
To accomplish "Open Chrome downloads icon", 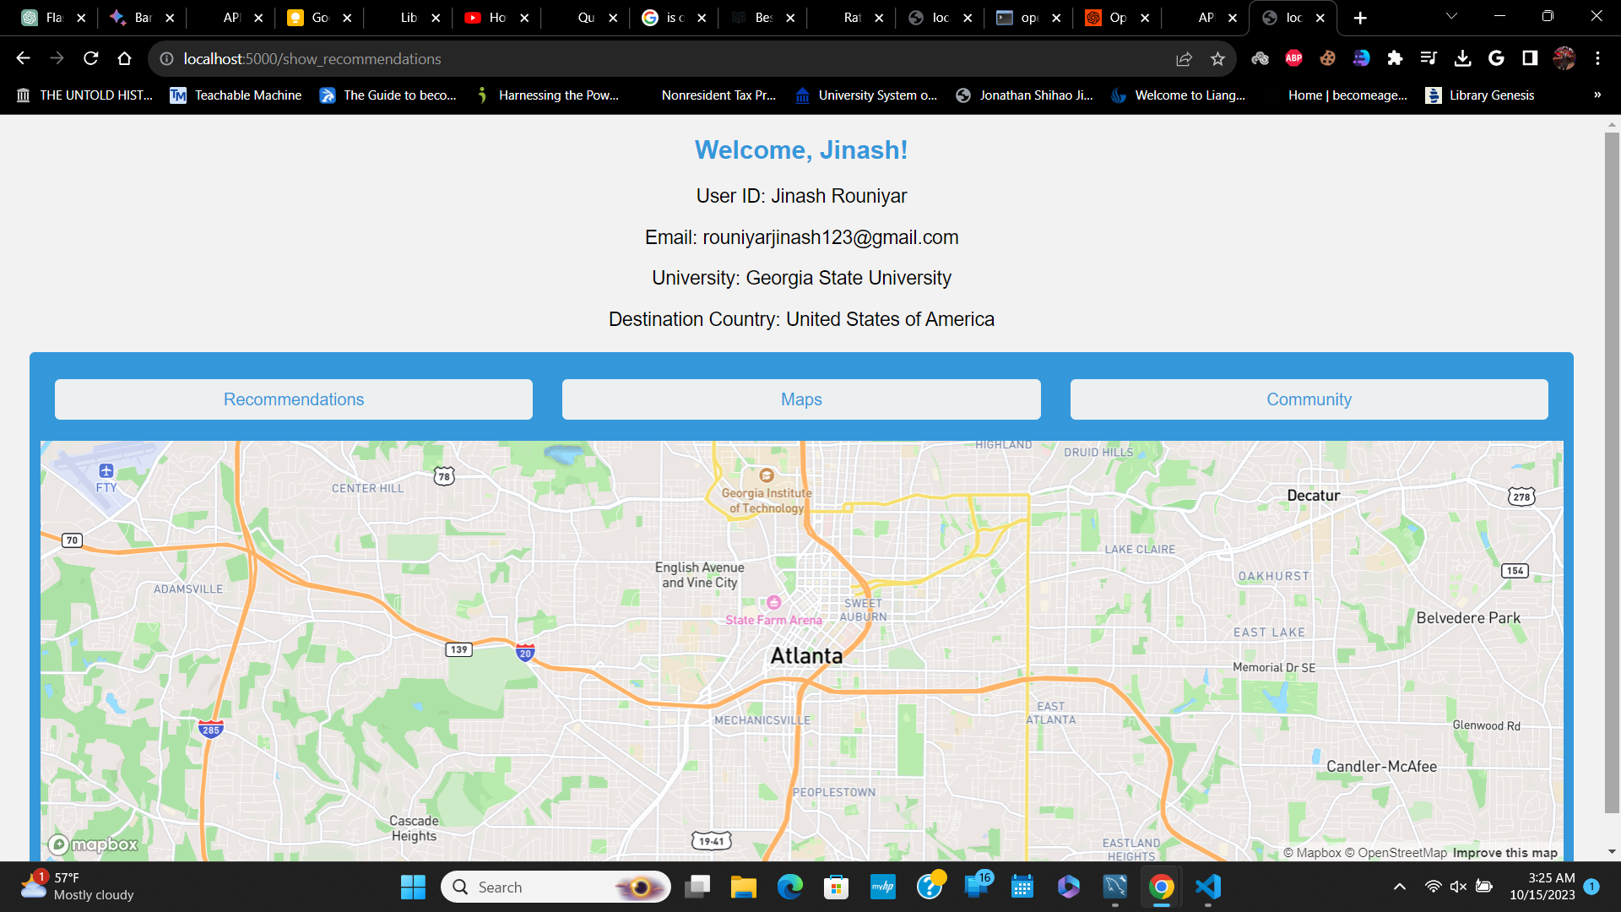I will click(x=1463, y=58).
